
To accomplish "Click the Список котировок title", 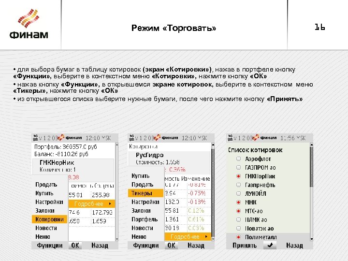I will pos(255,150).
